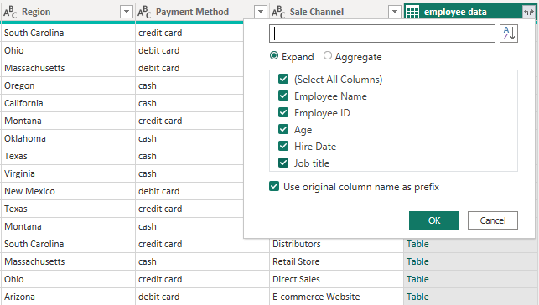Uncheck the Employee Name checkbox
This screenshot has width=539, height=305.
(283, 96)
